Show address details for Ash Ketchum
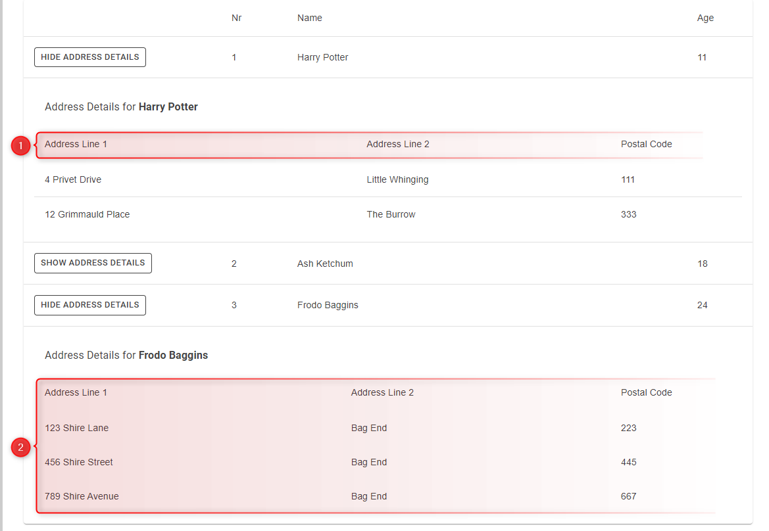Image resolution: width=769 pixels, height=531 pixels. pos(92,263)
